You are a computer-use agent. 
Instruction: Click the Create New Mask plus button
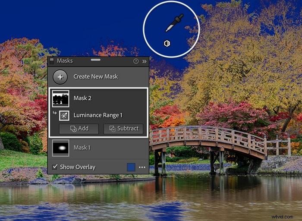60,77
